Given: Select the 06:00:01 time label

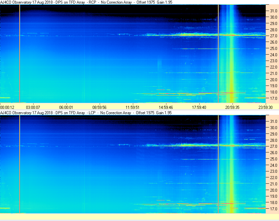Looking at the screenshot, I should point(66,108).
